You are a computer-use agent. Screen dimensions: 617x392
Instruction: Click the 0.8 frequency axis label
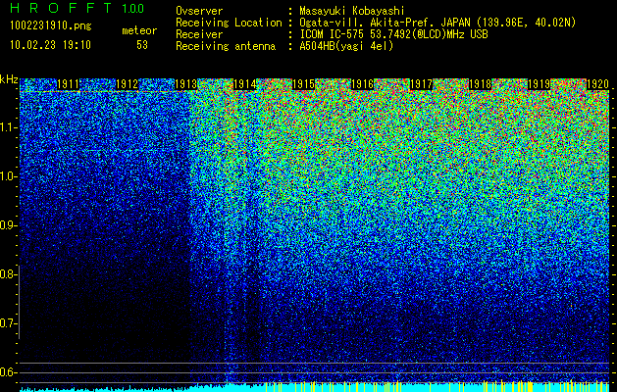(7, 274)
